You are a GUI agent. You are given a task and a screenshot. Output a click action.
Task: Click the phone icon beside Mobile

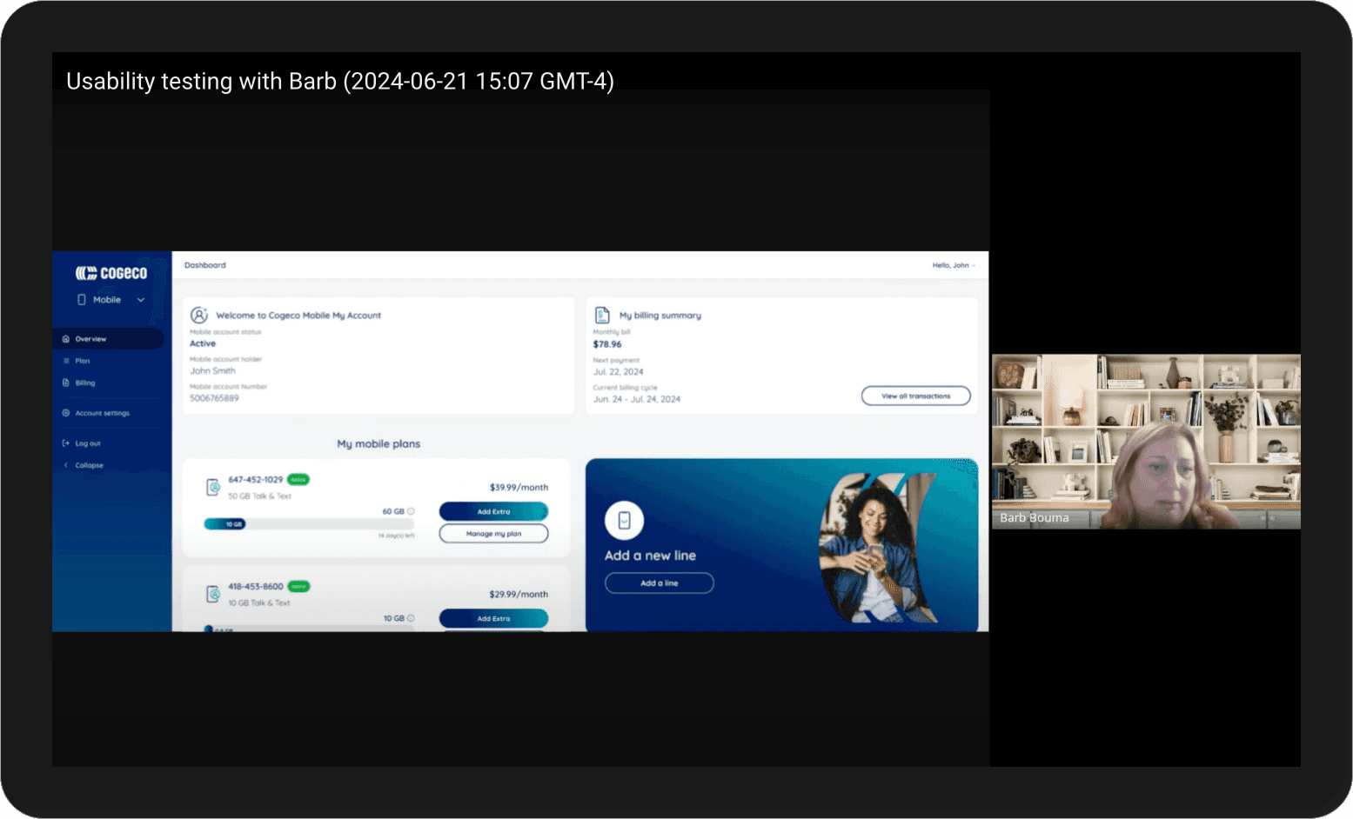click(x=82, y=300)
